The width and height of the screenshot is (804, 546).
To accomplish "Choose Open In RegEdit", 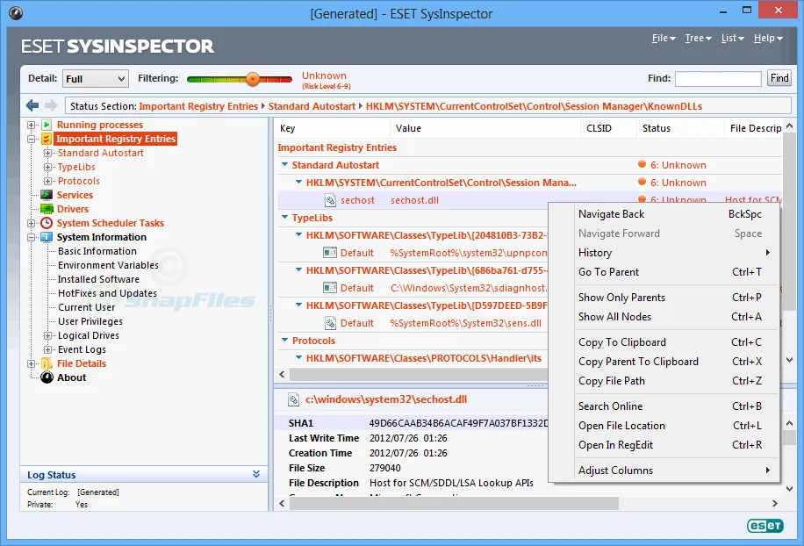I will pos(664,445).
